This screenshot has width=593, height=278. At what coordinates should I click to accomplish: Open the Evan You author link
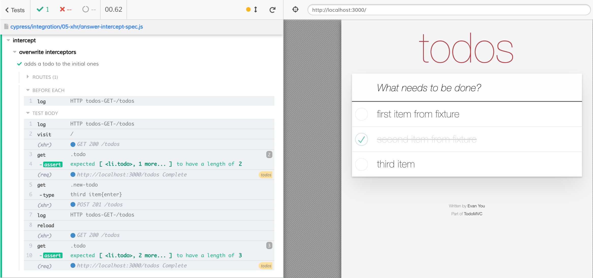(x=476, y=206)
